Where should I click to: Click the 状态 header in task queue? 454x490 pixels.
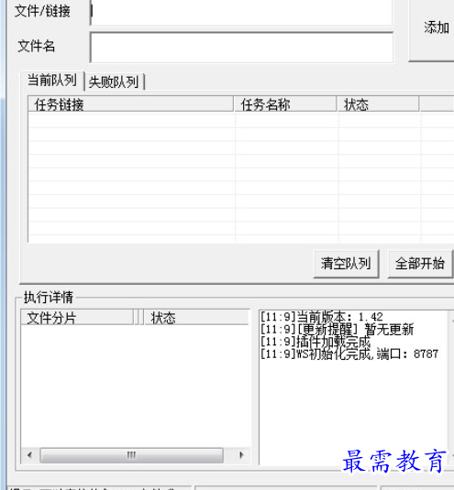coord(378,104)
